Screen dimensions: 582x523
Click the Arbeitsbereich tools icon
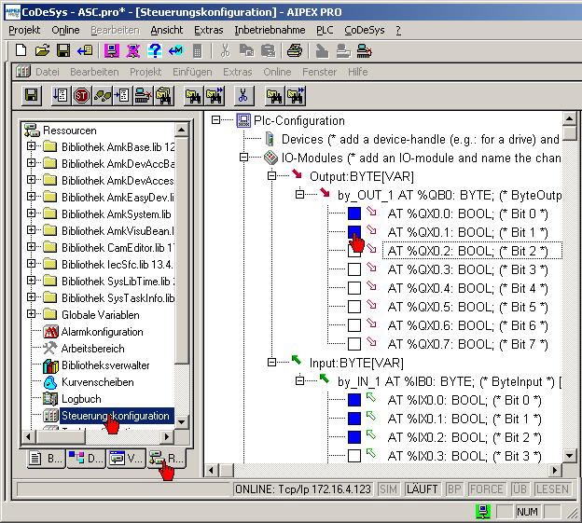click(49, 349)
